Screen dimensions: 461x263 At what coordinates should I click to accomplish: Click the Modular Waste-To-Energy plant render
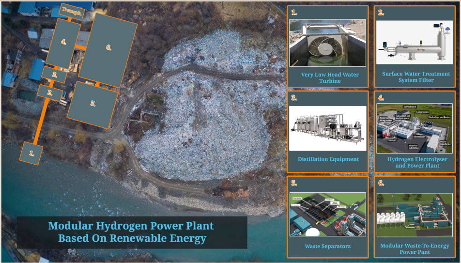click(x=415, y=215)
